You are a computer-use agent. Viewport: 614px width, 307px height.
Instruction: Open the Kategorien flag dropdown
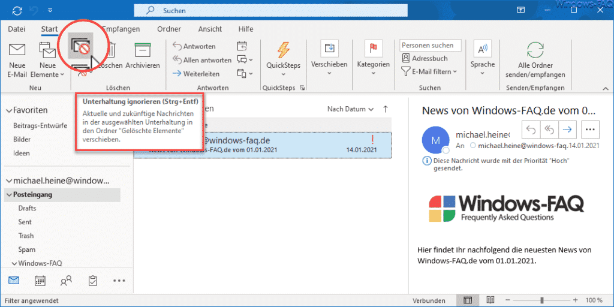373,58
